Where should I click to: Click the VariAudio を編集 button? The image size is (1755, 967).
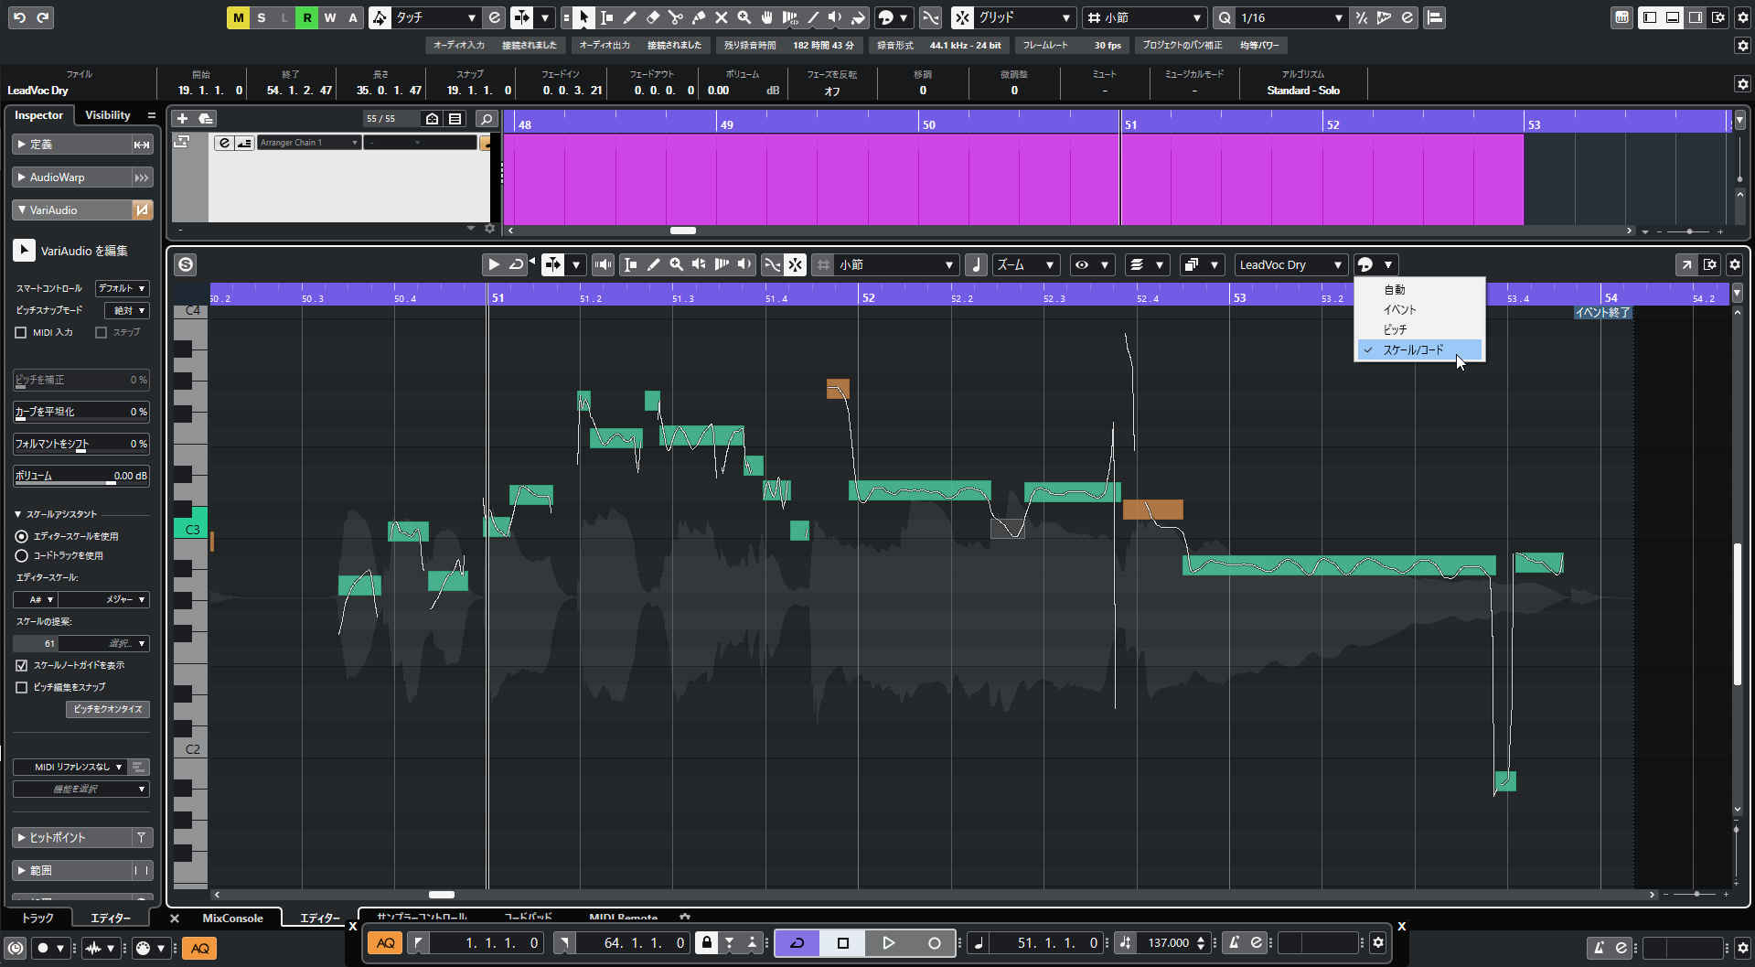coord(24,251)
